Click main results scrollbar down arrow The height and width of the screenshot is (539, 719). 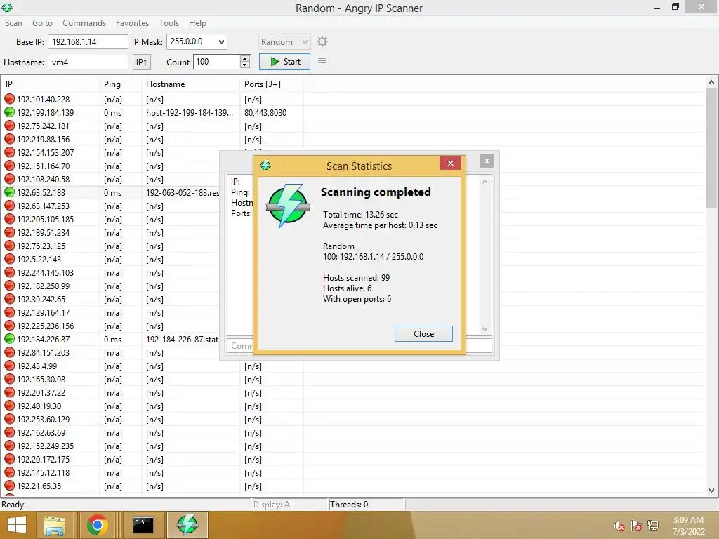click(x=711, y=491)
